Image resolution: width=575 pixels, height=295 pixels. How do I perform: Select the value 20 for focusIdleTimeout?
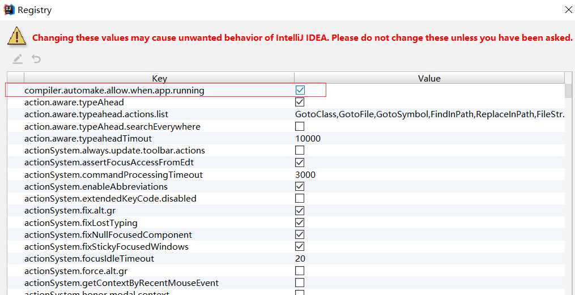(x=300, y=258)
